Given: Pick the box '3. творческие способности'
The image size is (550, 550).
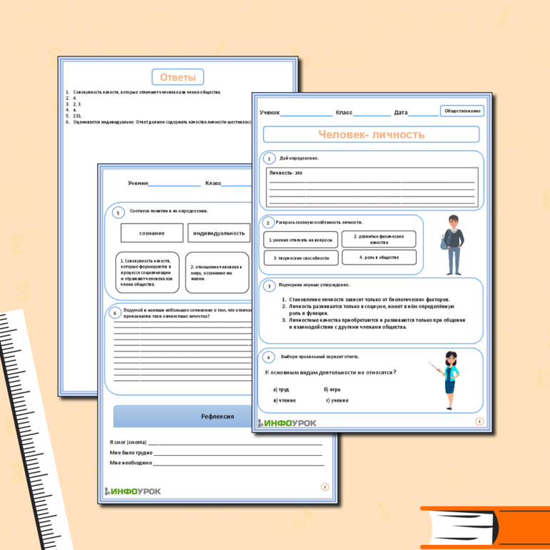Looking at the screenshot, I should click(x=300, y=258).
